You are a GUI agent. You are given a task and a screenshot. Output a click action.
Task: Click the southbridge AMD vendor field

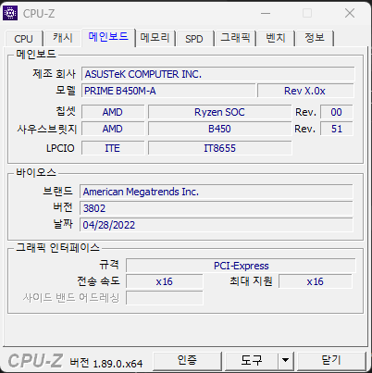tap(113, 129)
